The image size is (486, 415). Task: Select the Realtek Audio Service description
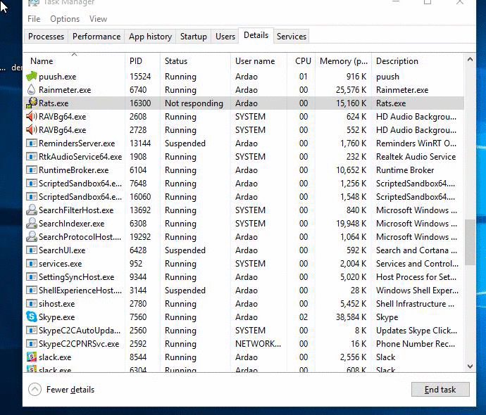pyautogui.click(x=416, y=157)
